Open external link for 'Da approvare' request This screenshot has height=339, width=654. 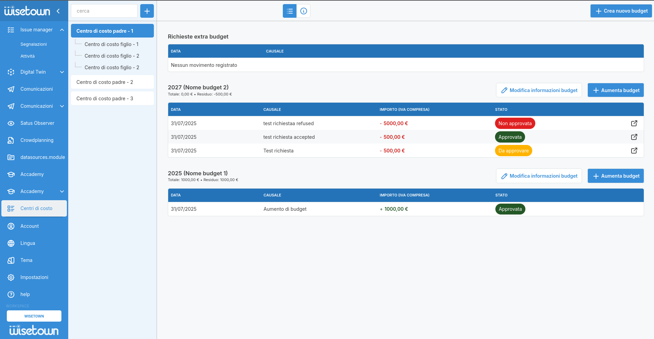pos(634,151)
